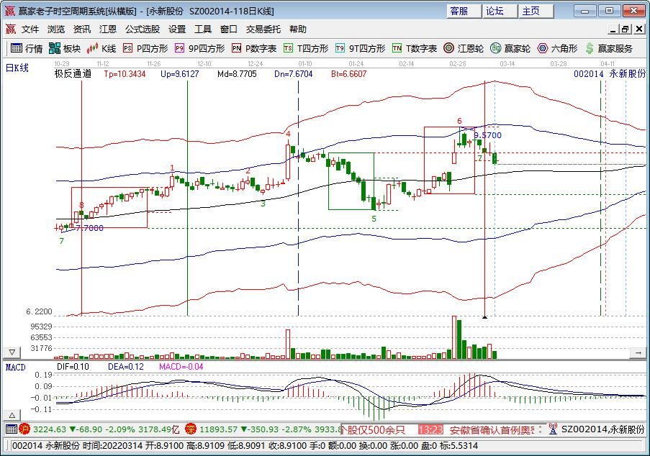Click the Shenzhen index 11893.57 readout
This screenshot has width=650, height=456.
(x=220, y=429)
